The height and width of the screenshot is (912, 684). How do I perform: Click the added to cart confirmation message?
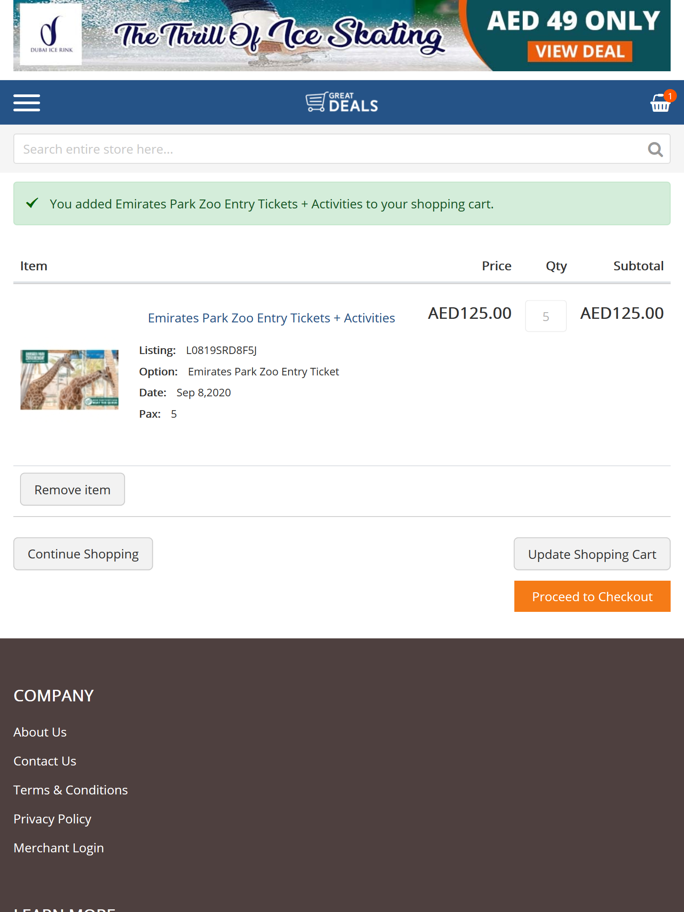point(272,204)
